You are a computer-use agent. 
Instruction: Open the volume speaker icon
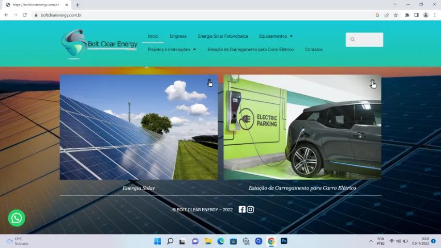[x=399, y=241]
